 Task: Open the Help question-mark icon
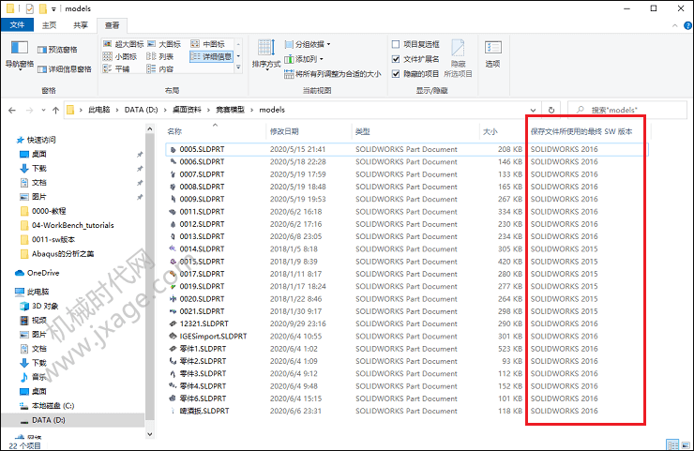tap(688, 25)
